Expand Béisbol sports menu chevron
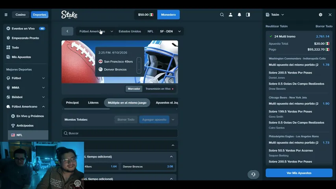The width and height of the screenshot is (336, 189). [43, 97]
